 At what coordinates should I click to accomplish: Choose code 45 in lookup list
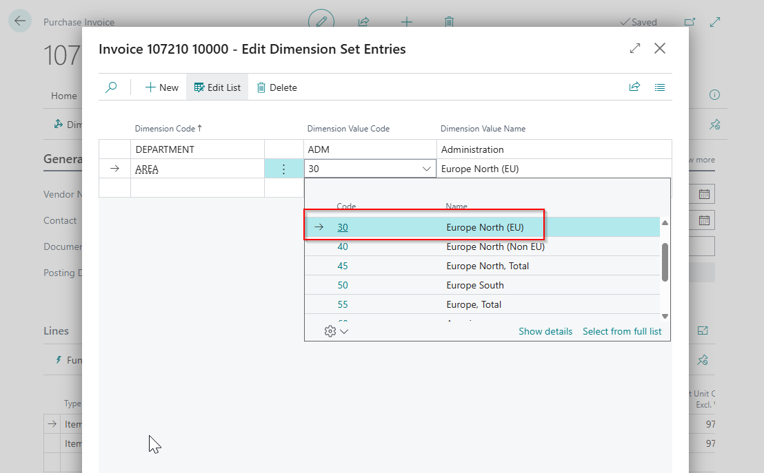(x=343, y=266)
